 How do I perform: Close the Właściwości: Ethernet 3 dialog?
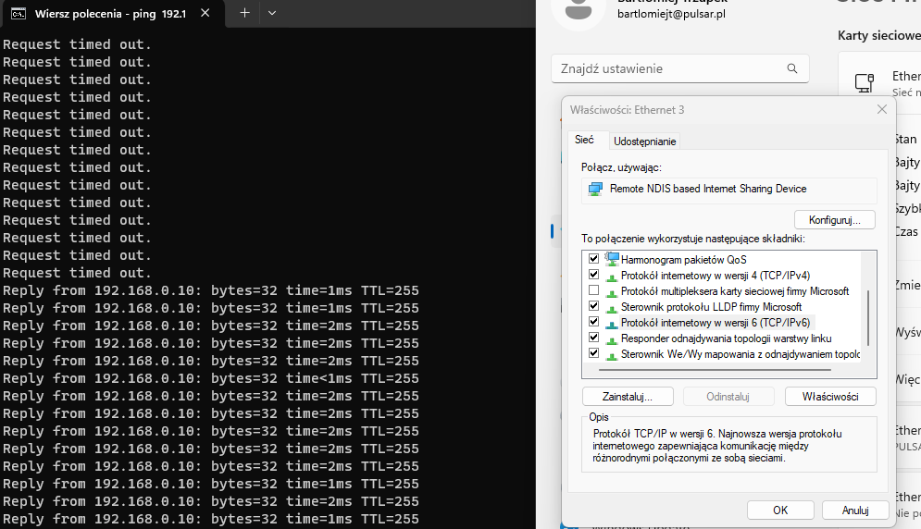pos(881,109)
